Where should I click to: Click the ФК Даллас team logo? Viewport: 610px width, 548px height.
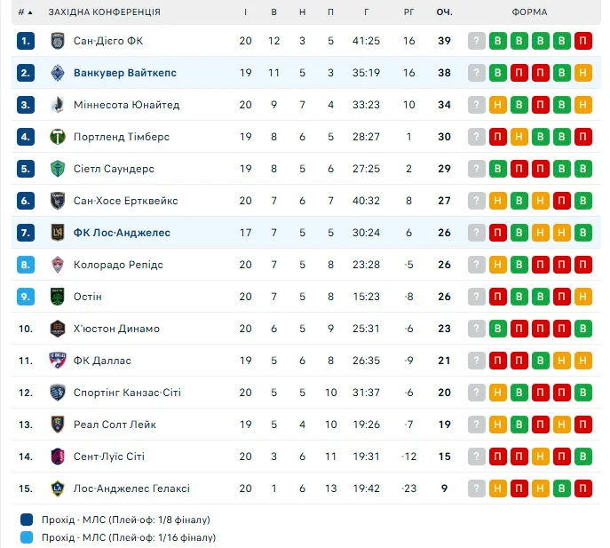coord(58,361)
